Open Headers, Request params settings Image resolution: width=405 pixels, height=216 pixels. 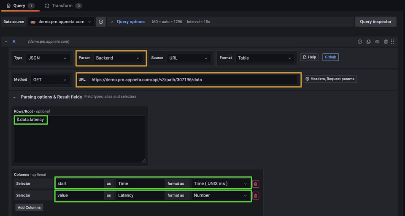tap(329, 79)
